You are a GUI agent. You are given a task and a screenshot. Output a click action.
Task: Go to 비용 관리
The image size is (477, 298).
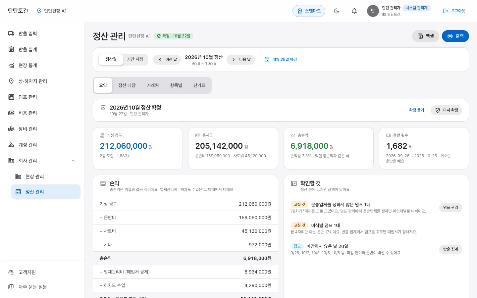pos(42,113)
